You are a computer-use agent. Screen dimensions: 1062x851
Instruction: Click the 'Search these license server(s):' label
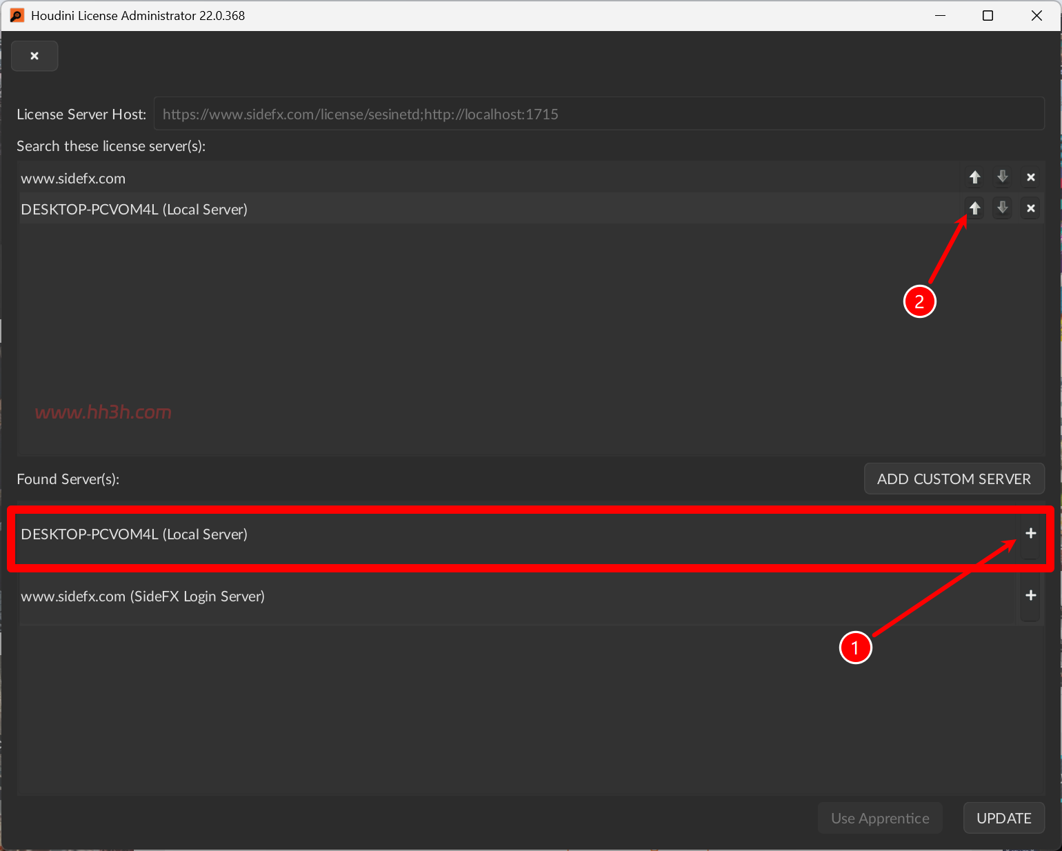(x=111, y=146)
